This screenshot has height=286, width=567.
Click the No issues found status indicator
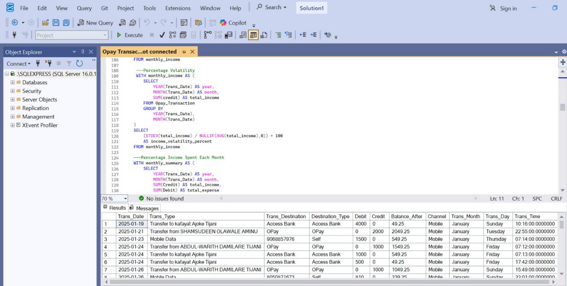point(161,199)
